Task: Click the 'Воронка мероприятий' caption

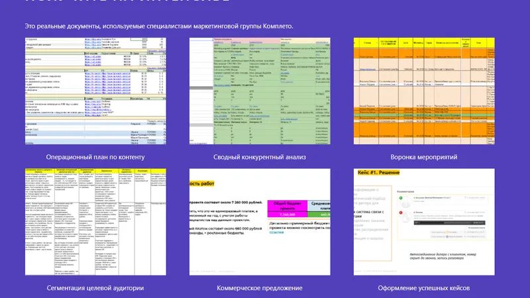Action: [424, 157]
